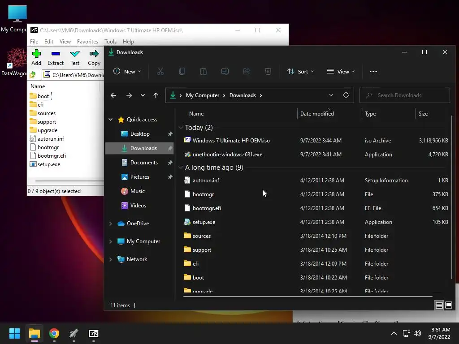Click the Extract icon in 7-Zip
Screen dimensions: 459x344
pyautogui.click(x=55, y=54)
